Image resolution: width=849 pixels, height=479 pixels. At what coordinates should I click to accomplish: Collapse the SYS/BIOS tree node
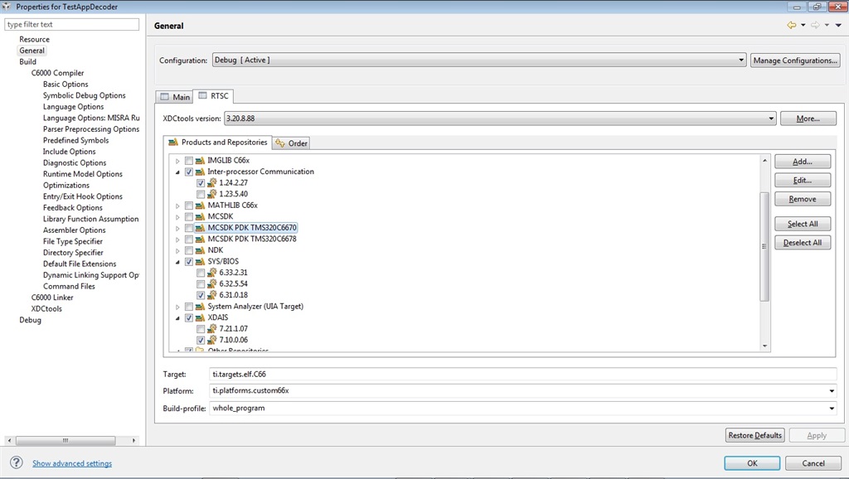point(177,262)
